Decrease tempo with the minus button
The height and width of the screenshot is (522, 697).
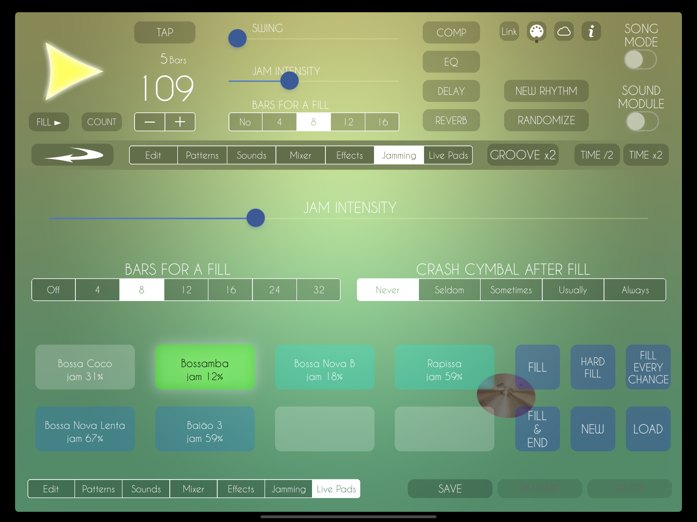pos(150,122)
